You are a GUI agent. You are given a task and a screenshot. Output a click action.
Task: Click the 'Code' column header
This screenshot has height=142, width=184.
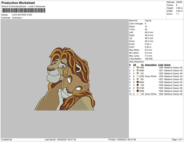(x=161, y=65)
